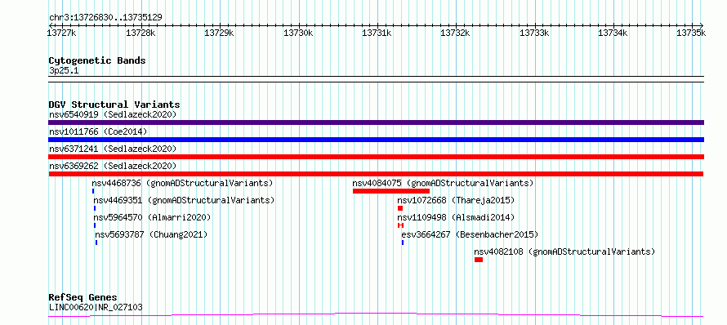The height and width of the screenshot is (325, 727).
Task: Open label nsv6540919 (Sedlazeck2020)
Action: tap(113, 114)
